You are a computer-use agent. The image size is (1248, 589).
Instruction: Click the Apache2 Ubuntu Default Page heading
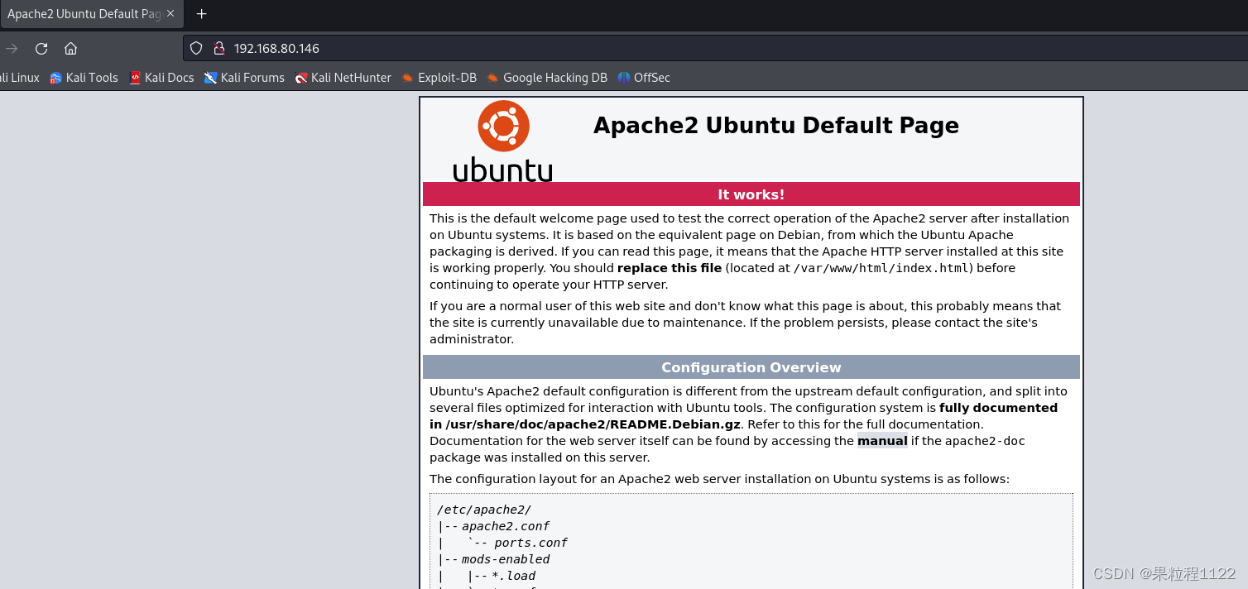[776, 125]
